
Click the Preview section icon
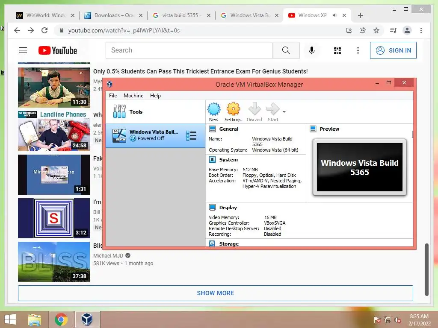[x=313, y=129]
